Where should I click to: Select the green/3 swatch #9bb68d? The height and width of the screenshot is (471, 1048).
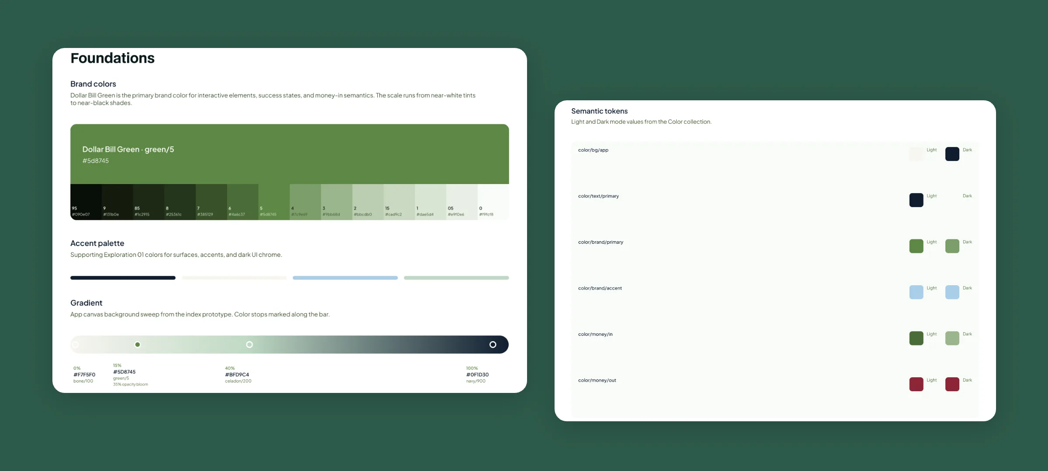[337, 202]
